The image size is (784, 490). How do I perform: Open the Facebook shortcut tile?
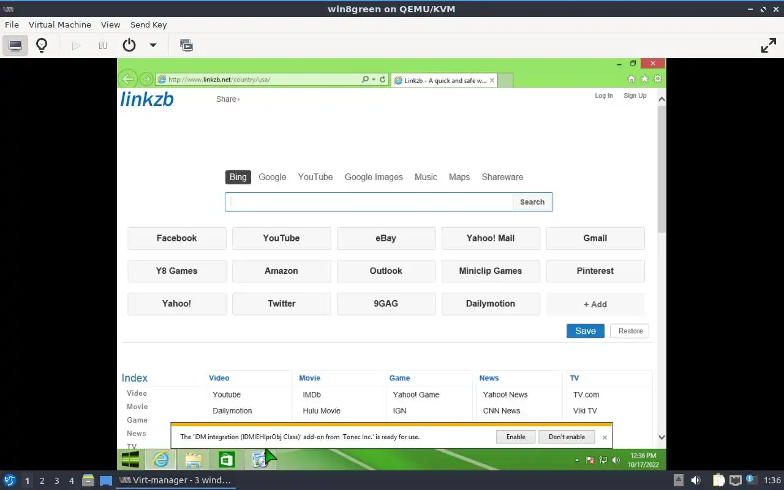(177, 238)
